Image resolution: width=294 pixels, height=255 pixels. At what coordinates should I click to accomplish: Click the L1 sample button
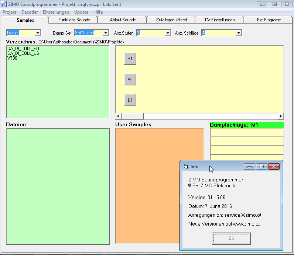pyautogui.click(x=130, y=100)
